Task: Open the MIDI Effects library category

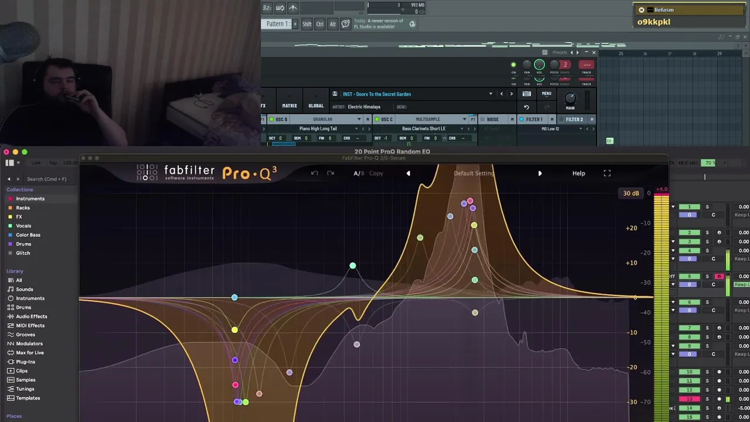Action: (x=30, y=325)
